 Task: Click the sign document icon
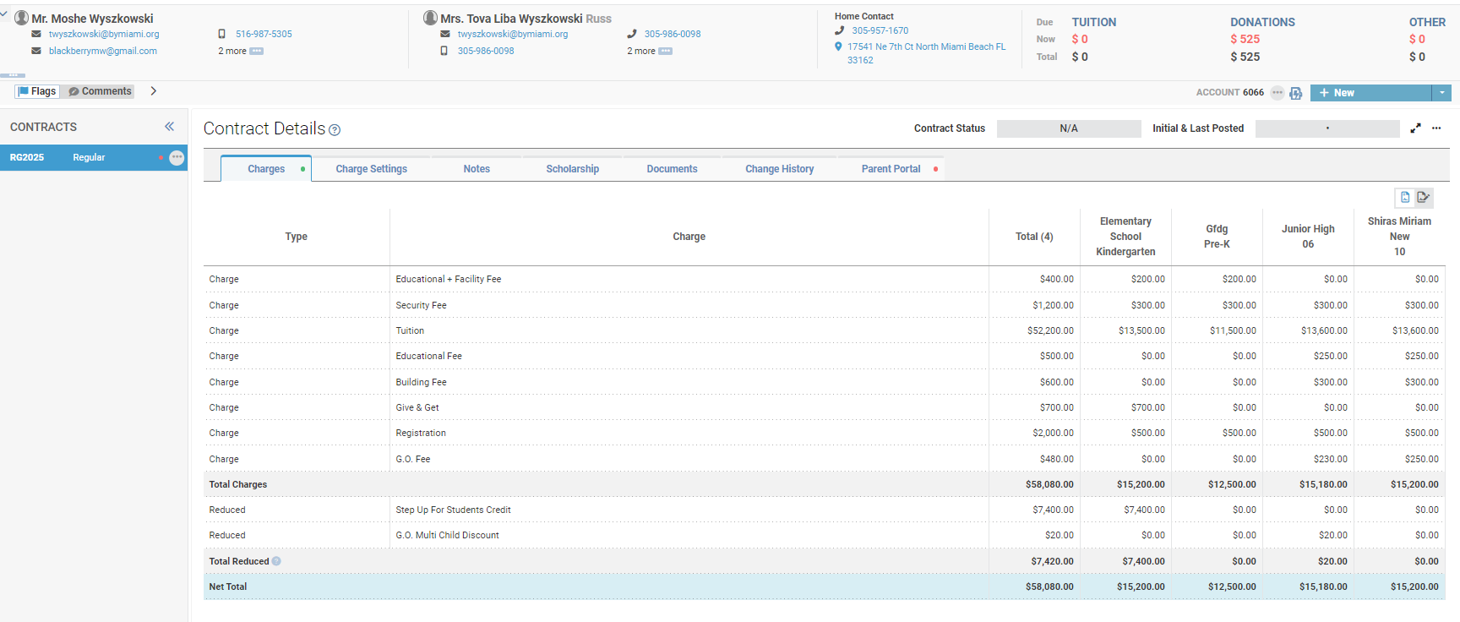pyautogui.click(x=1424, y=197)
